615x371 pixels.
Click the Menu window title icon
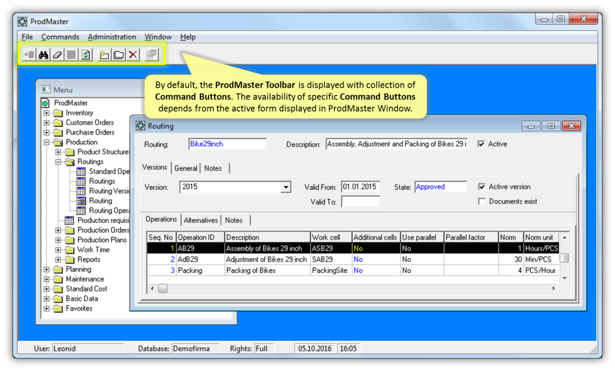pyautogui.click(x=46, y=89)
